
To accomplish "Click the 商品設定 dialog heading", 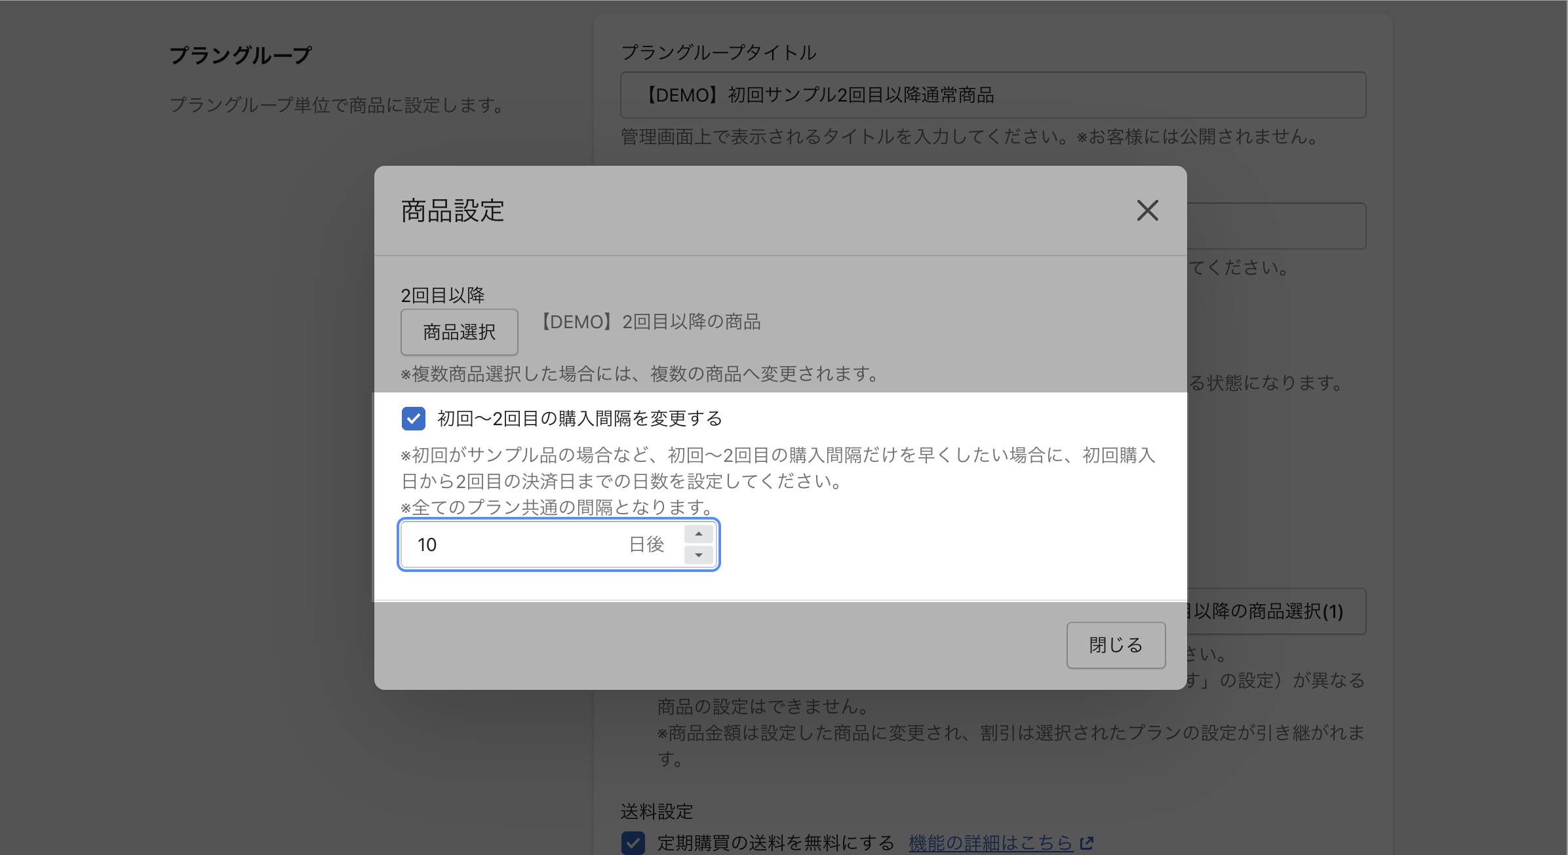I will coord(452,211).
